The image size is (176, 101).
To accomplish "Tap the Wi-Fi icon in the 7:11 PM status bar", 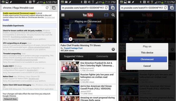I will pos(93,2).
